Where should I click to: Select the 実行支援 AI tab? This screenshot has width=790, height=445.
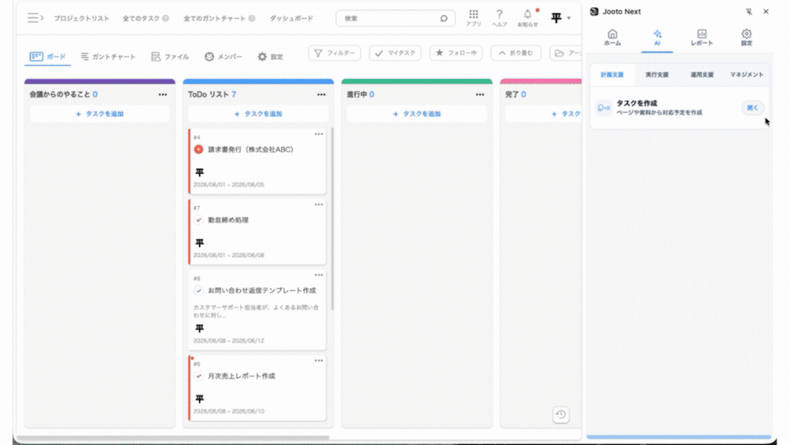[657, 74]
